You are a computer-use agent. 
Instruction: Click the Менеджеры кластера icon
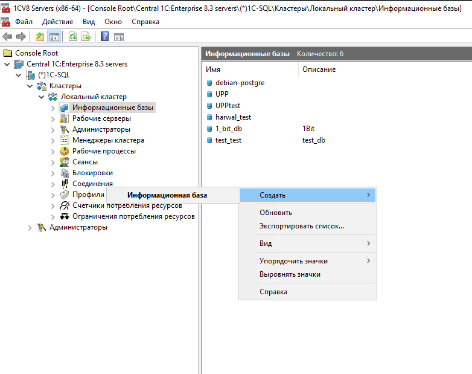tap(64, 140)
